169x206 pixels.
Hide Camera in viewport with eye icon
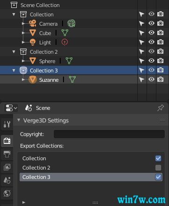tap(151, 23)
